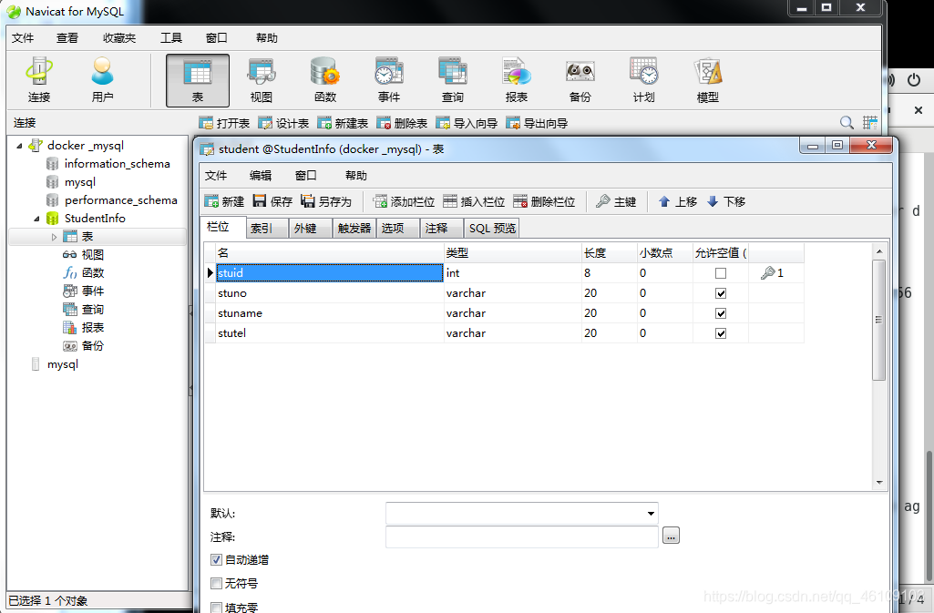The image size is (934, 613).
Task: Click the varchar type cell of stutel
Action: (x=513, y=333)
